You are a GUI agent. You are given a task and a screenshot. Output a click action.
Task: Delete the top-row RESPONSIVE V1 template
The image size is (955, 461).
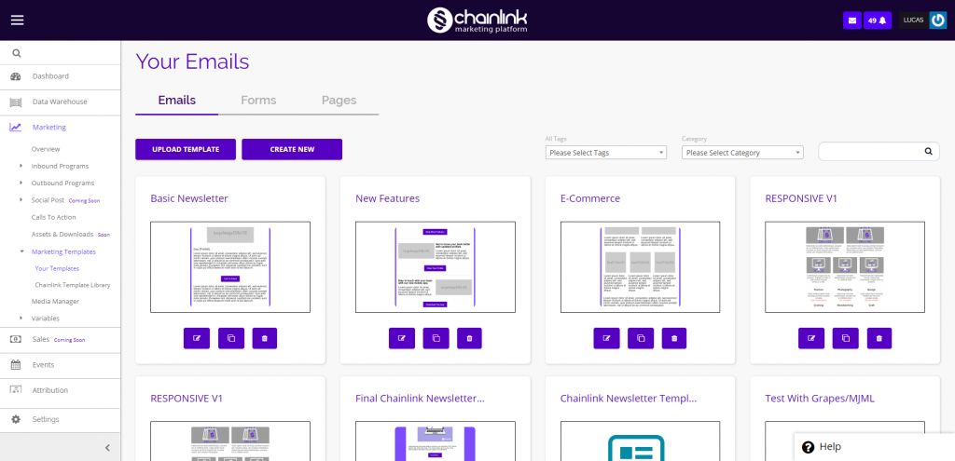879,338
